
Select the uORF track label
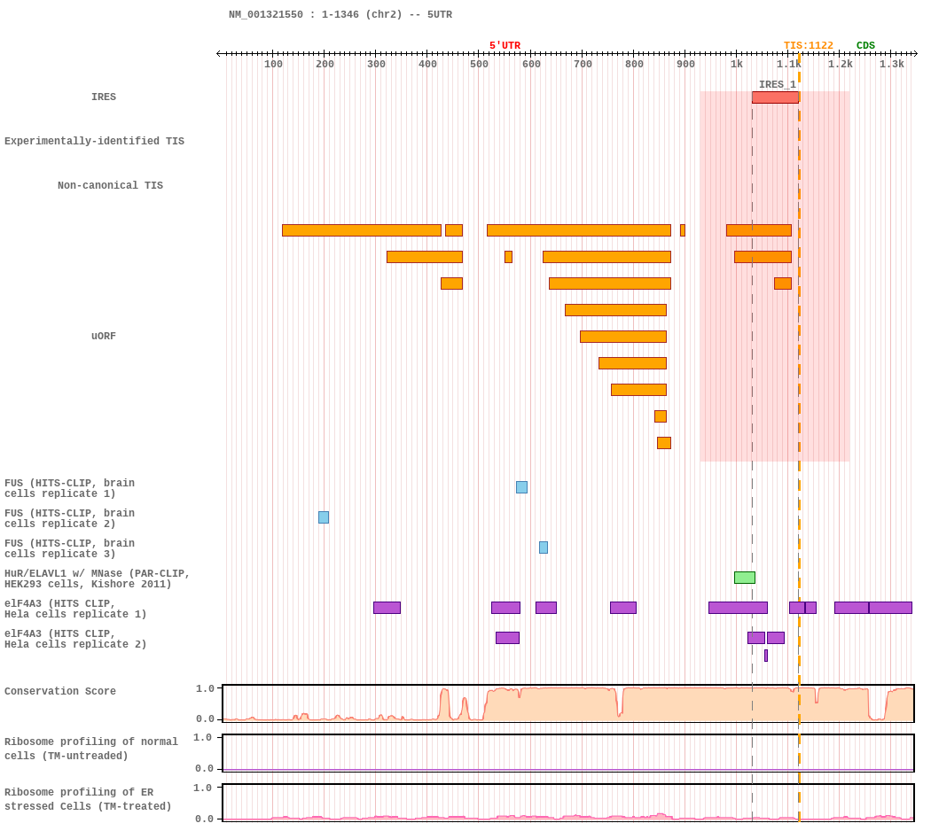pyautogui.click(x=104, y=337)
